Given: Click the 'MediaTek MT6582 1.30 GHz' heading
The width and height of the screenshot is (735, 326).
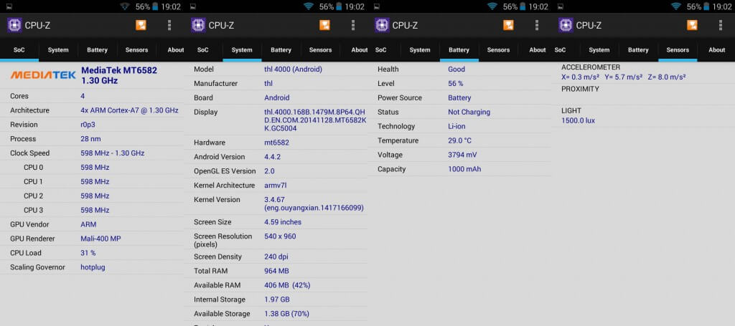Looking at the screenshot, I should click(119, 75).
